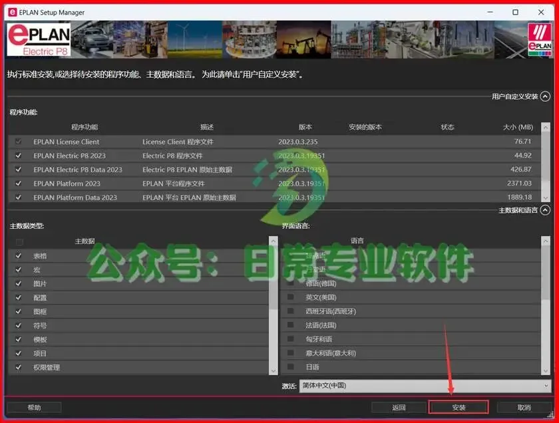
Task: Click the 程序功能 column header
Action: pyautogui.click(x=85, y=127)
